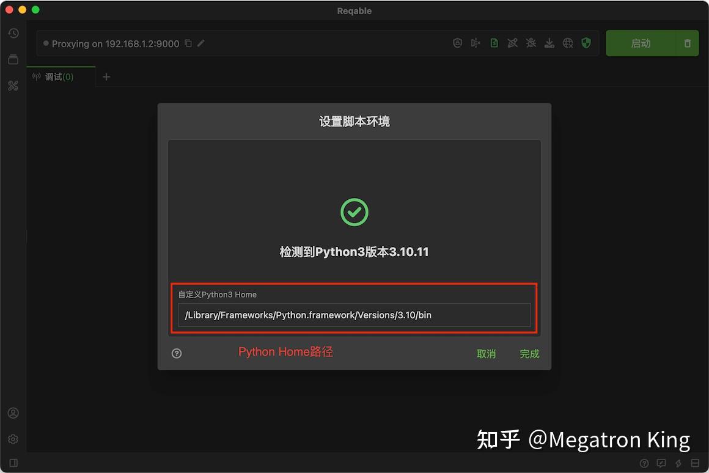The height and width of the screenshot is (473, 709).
Task: Click the 启动 button to start proxying
Action: tap(641, 43)
